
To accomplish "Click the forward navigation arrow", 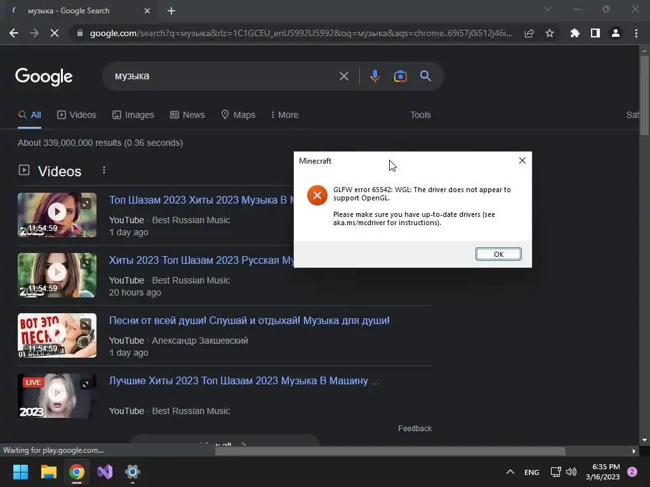I will (x=34, y=33).
